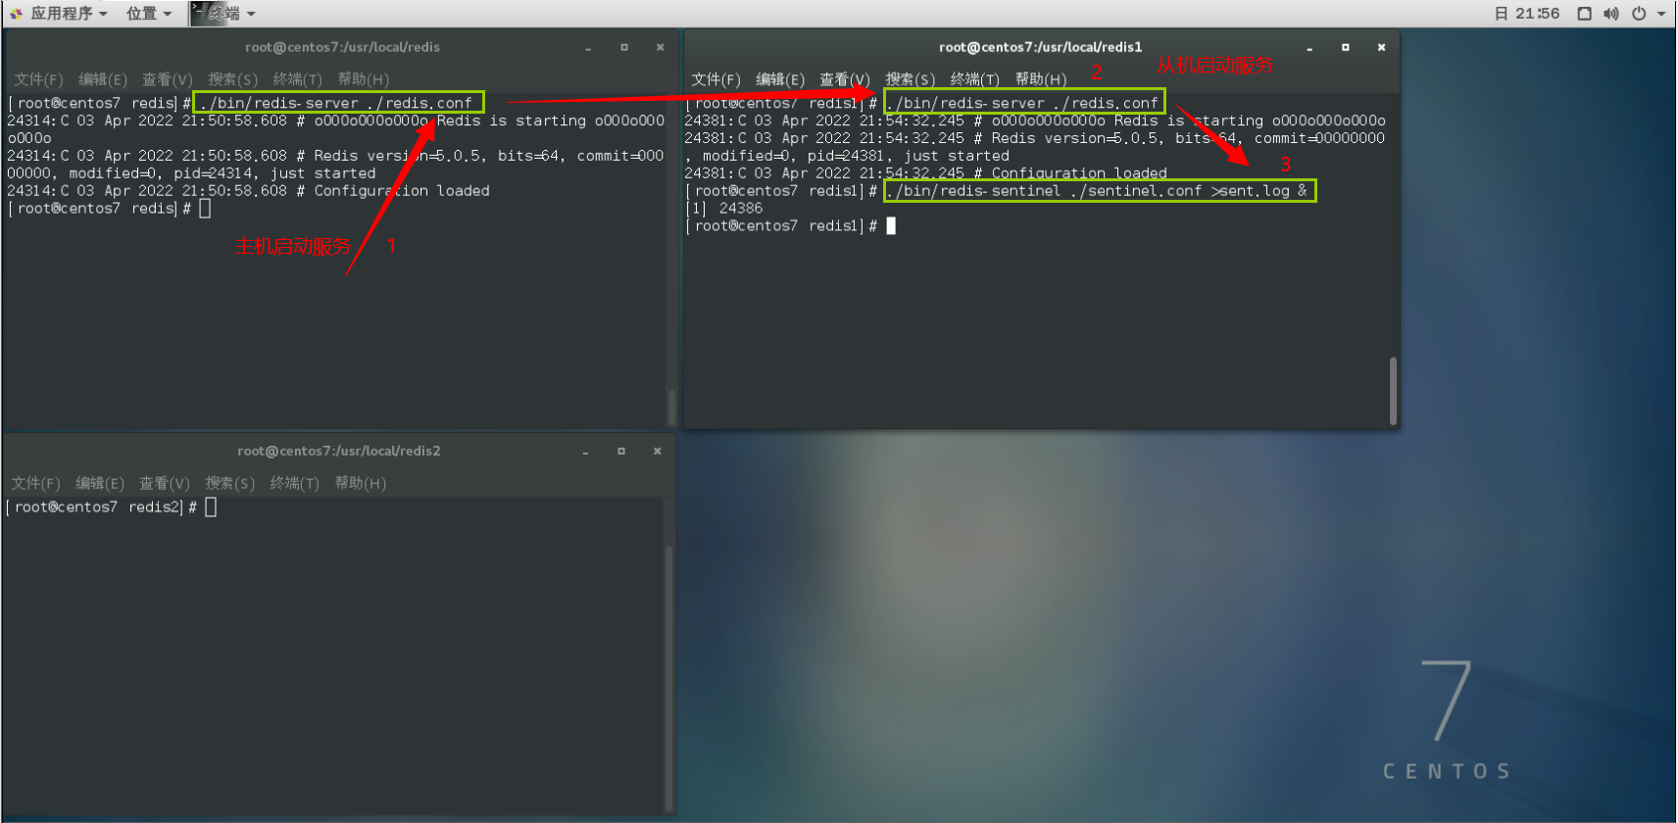Close the redis2 terminal window

pos(657,451)
